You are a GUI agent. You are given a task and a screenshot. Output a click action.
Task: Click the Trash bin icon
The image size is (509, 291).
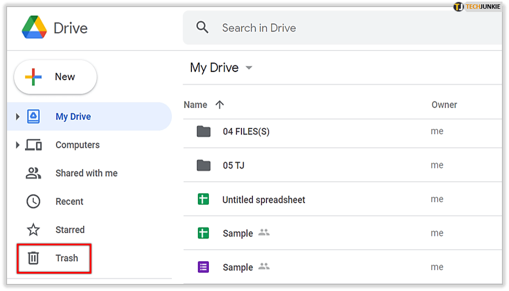(x=34, y=258)
